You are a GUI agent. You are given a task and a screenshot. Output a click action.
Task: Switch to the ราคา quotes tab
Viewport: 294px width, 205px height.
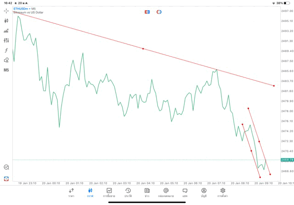click(71, 192)
